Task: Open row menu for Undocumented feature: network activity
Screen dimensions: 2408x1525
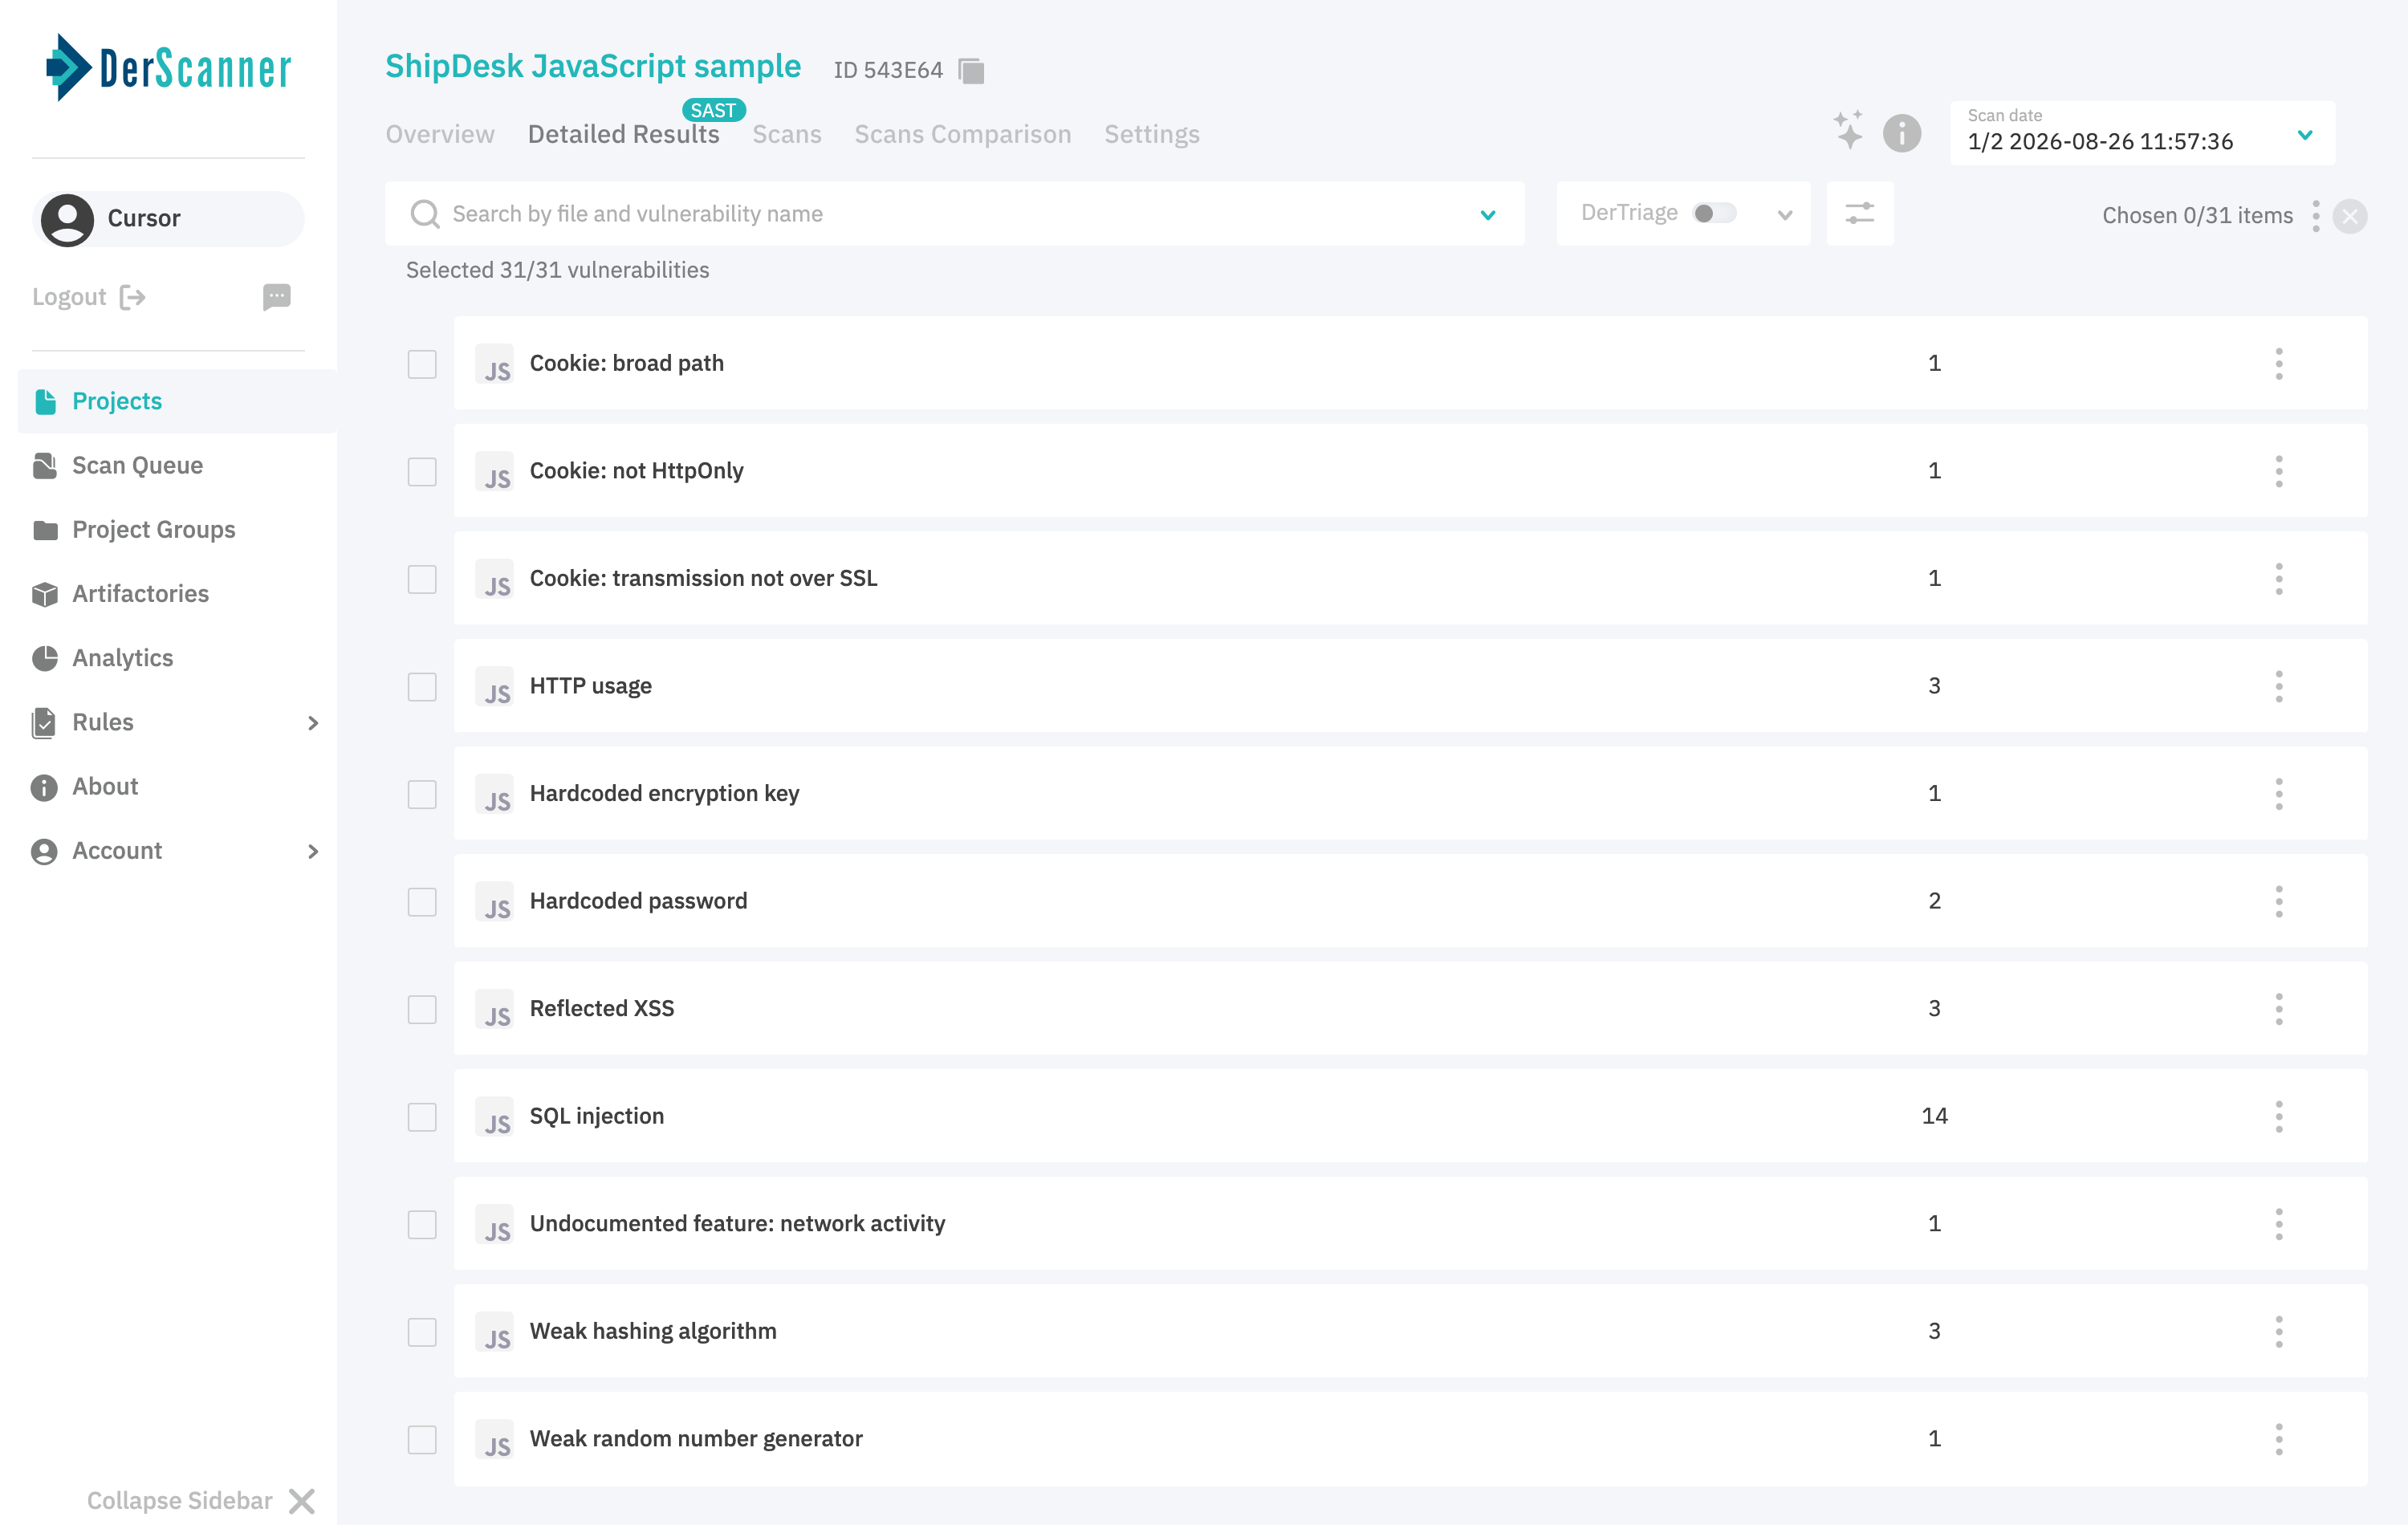Action: (x=2279, y=1224)
